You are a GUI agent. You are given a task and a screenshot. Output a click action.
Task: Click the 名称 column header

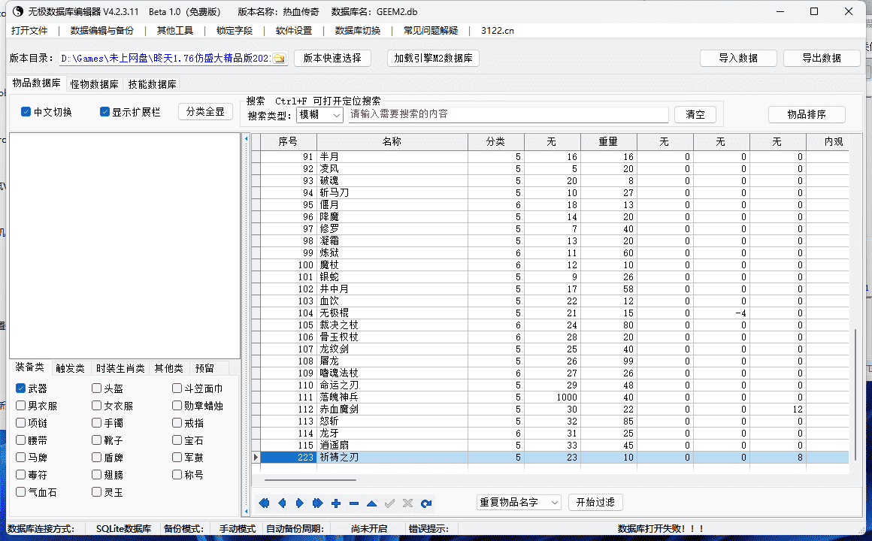point(392,142)
